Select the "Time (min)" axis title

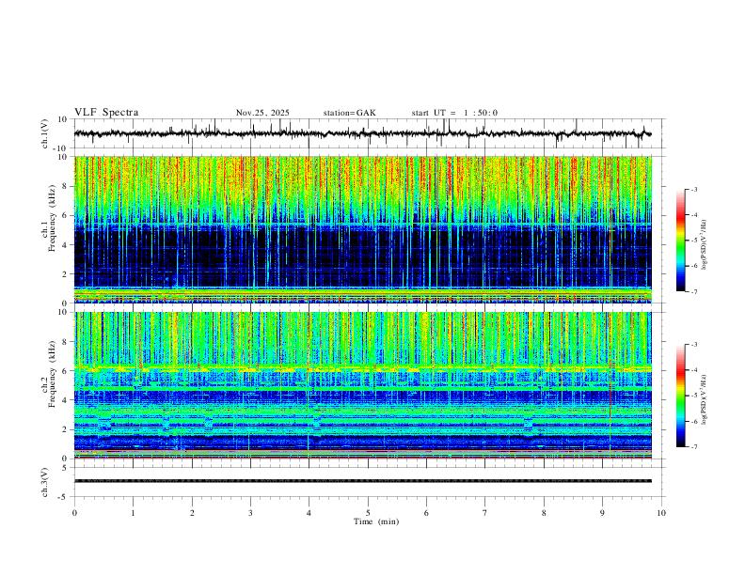click(376, 521)
